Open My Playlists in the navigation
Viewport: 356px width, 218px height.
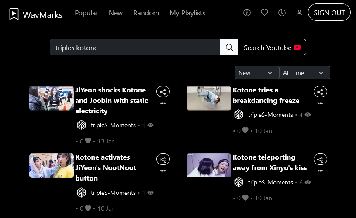[x=187, y=13]
